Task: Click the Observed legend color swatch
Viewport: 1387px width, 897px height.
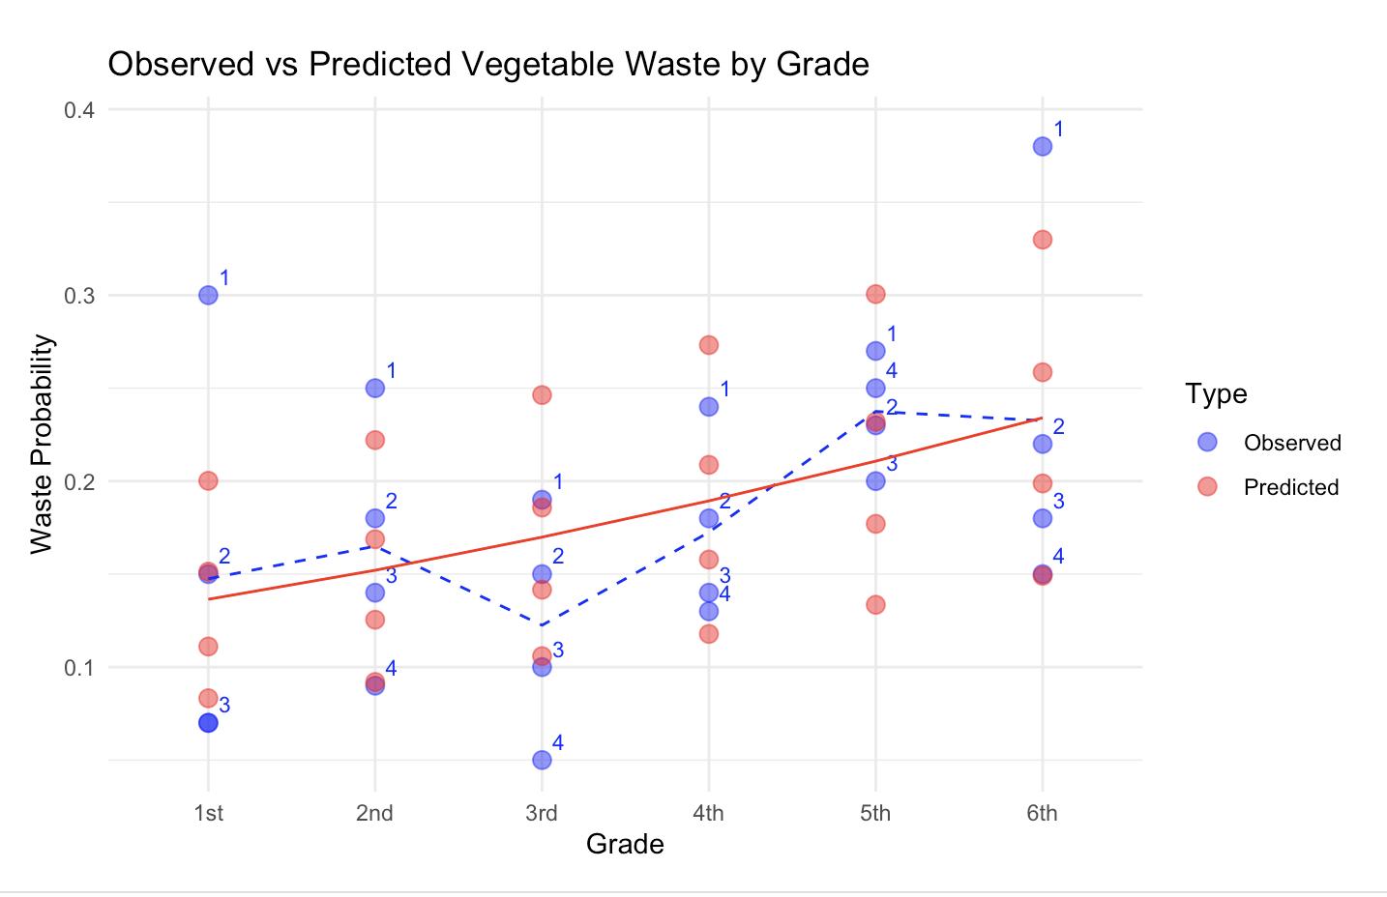Action: click(1207, 442)
